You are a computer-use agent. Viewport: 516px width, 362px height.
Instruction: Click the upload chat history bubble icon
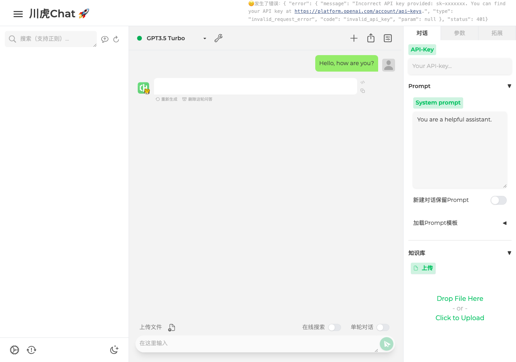[x=105, y=39]
